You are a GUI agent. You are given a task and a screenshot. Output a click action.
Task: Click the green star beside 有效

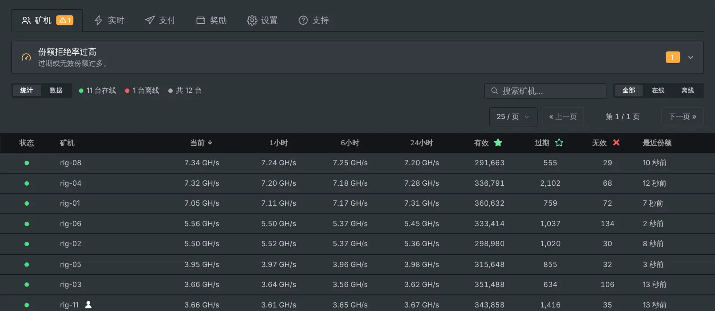click(498, 143)
